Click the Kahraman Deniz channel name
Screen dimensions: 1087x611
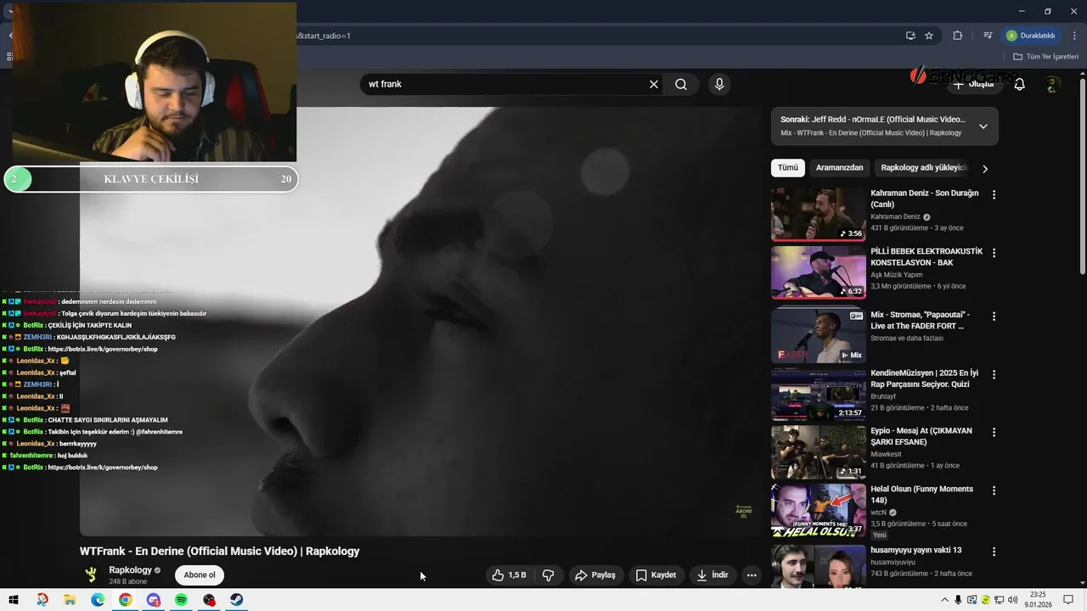tap(895, 216)
